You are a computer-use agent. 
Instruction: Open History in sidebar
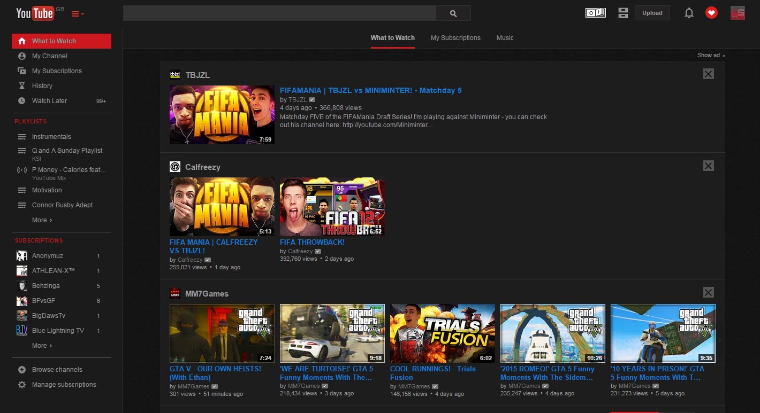(42, 86)
